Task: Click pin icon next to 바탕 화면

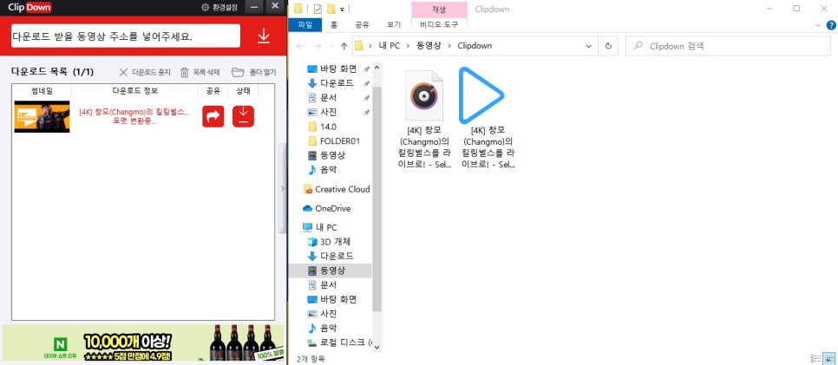Action: click(x=367, y=69)
